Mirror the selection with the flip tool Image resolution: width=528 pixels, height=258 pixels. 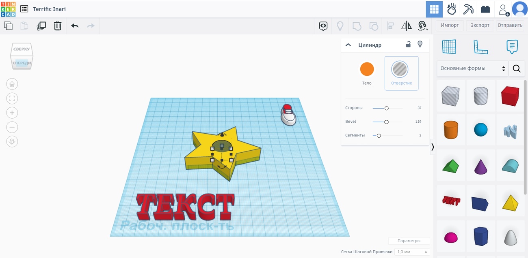tap(406, 26)
